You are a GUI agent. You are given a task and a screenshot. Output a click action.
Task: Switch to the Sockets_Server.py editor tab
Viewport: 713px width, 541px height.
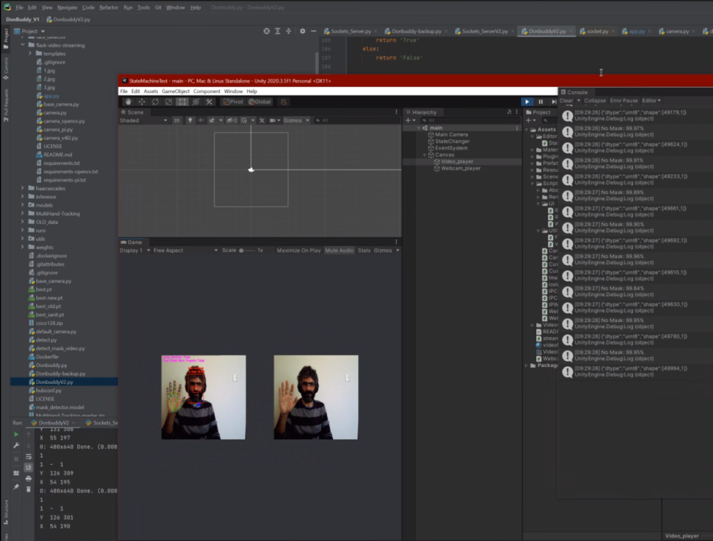click(350, 31)
